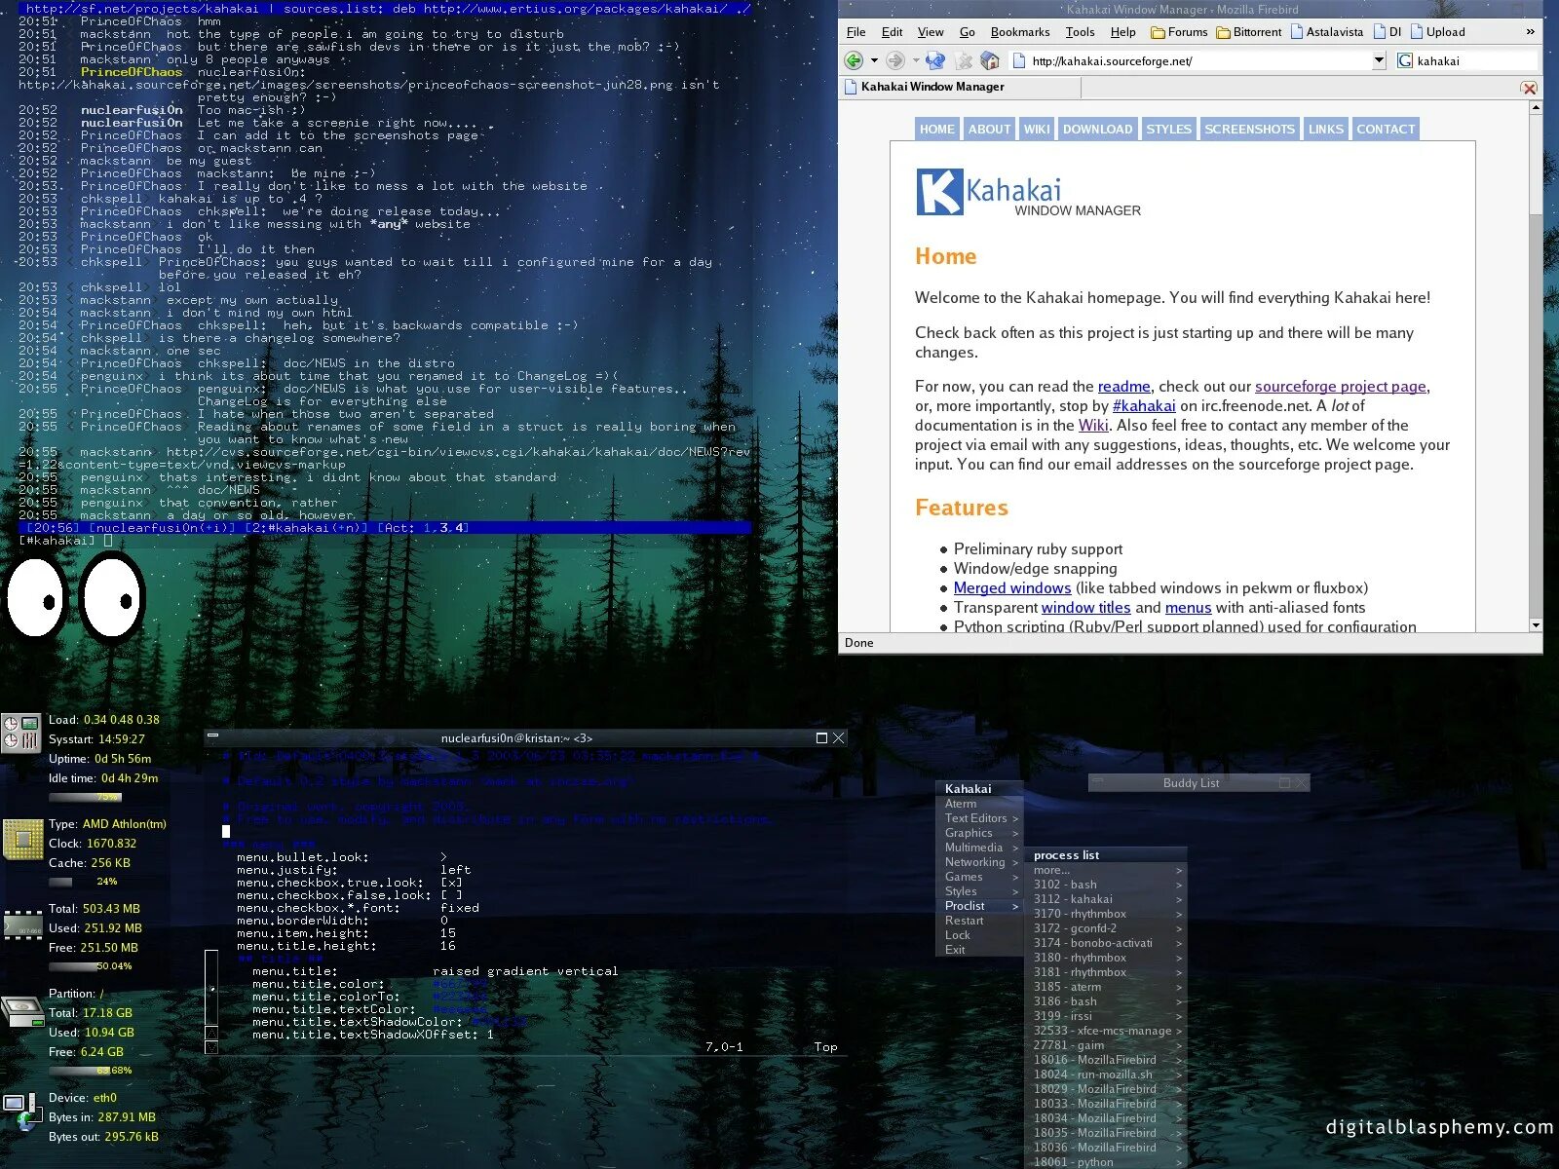The width and height of the screenshot is (1559, 1169).
Task: Select Proclist in the Kahakai menu
Action: [981, 906]
